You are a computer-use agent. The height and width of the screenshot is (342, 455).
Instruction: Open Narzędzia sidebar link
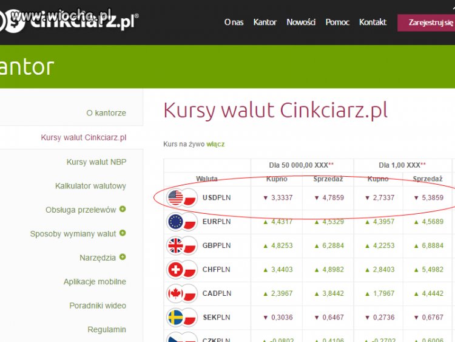click(x=98, y=258)
